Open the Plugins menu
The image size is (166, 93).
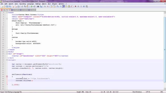tap(55, 4)
